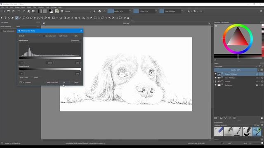
Task: Open the blending mode Normal dropdown
Action: 78,11
